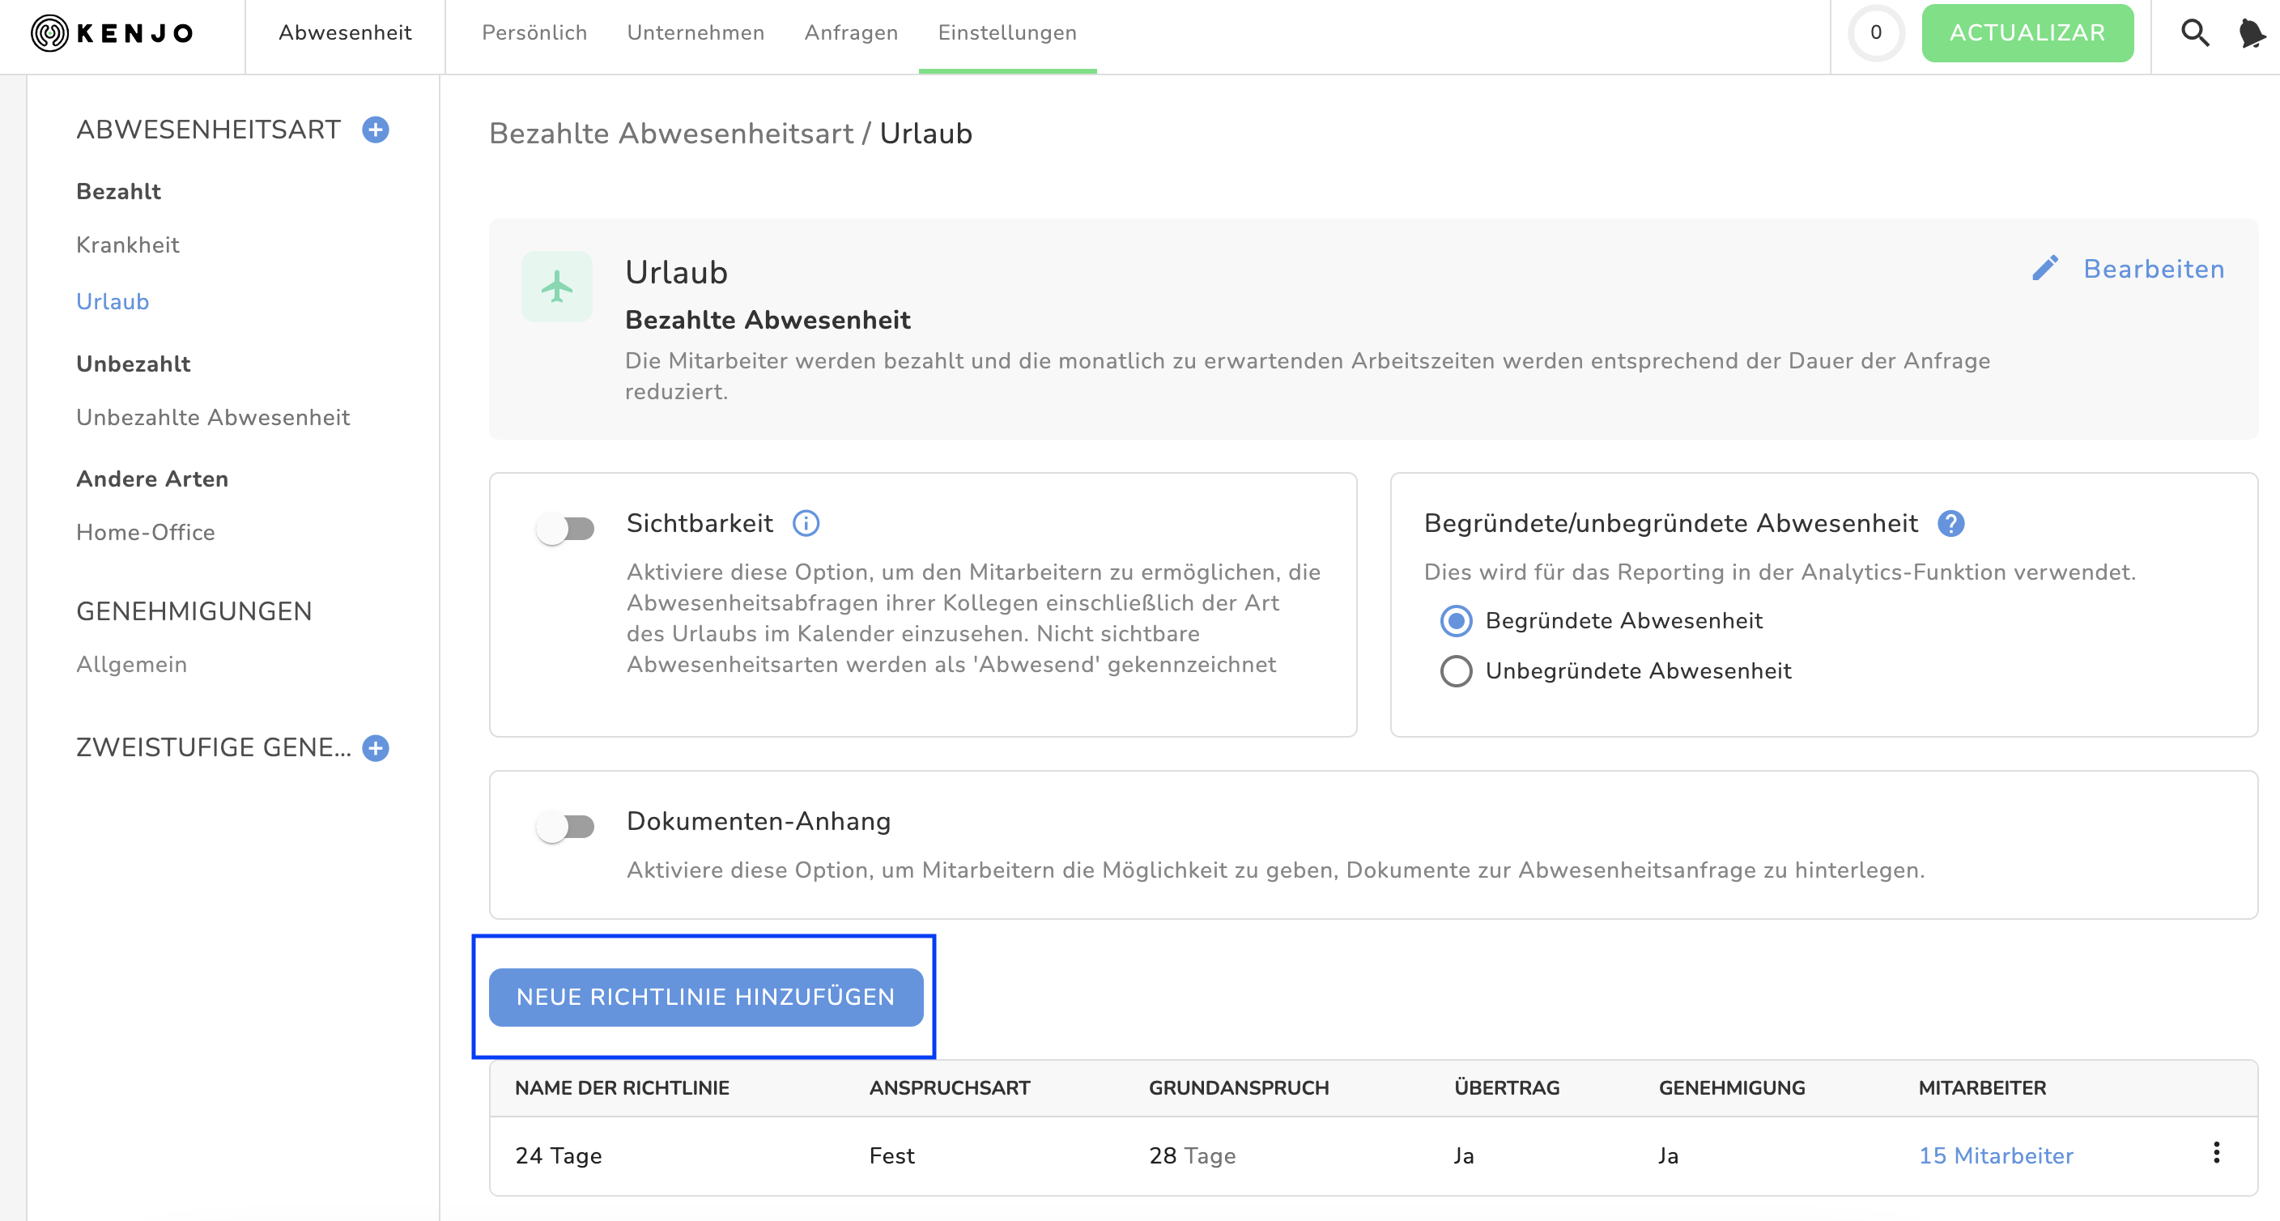The height and width of the screenshot is (1221, 2280).
Task: Click the Sichtbarkeit info icon
Action: coord(806,523)
